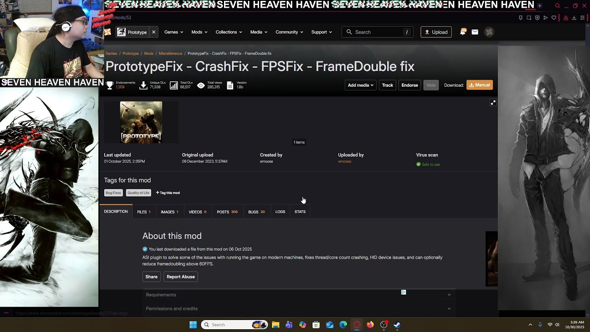The image size is (590, 332).
Task: Close the Prototype game filter chip
Action: (153, 32)
